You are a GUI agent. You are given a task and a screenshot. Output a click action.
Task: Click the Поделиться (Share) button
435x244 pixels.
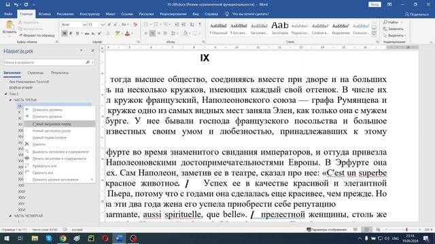click(417, 14)
